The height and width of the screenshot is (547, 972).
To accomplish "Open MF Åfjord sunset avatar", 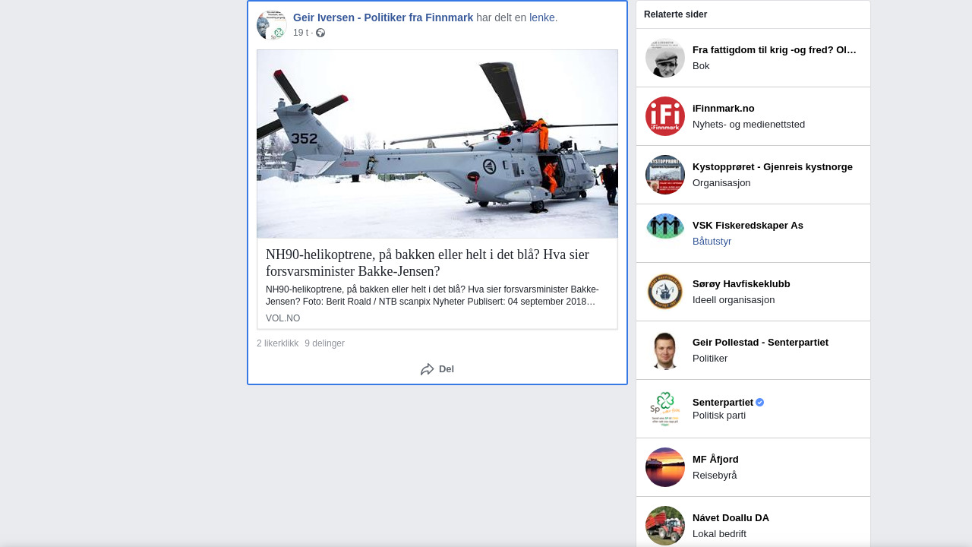I will pyautogui.click(x=665, y=467).
